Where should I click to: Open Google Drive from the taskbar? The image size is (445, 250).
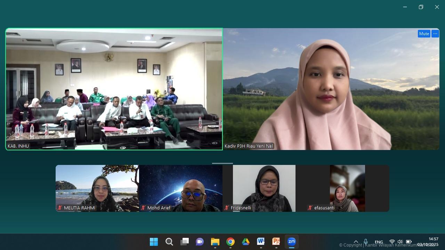coord(246,242)
